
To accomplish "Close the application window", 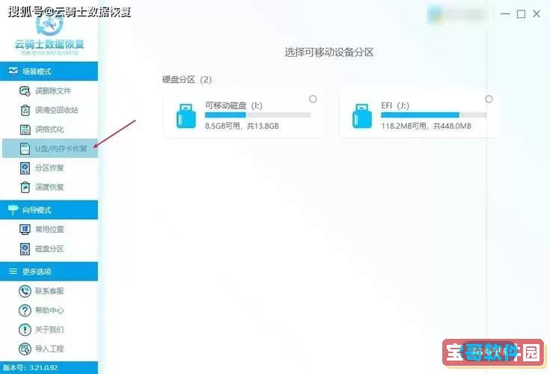I will (537, 14).
